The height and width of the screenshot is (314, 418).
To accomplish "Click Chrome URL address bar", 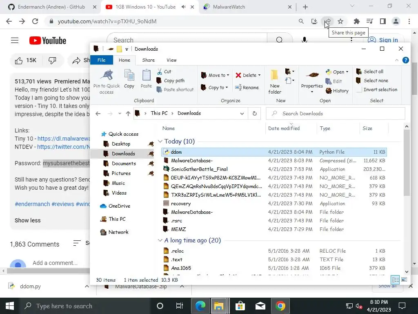I will (x=171, y=21).
